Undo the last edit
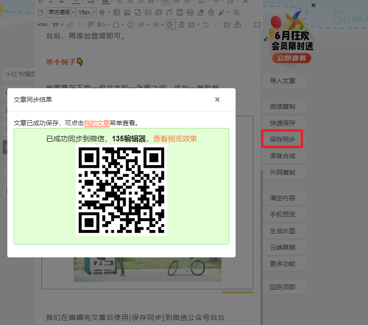 coord(206,25)
